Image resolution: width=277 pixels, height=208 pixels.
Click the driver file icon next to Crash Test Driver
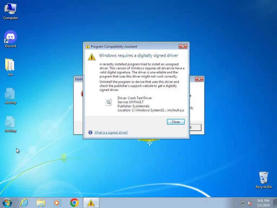[x=108, y=102]
